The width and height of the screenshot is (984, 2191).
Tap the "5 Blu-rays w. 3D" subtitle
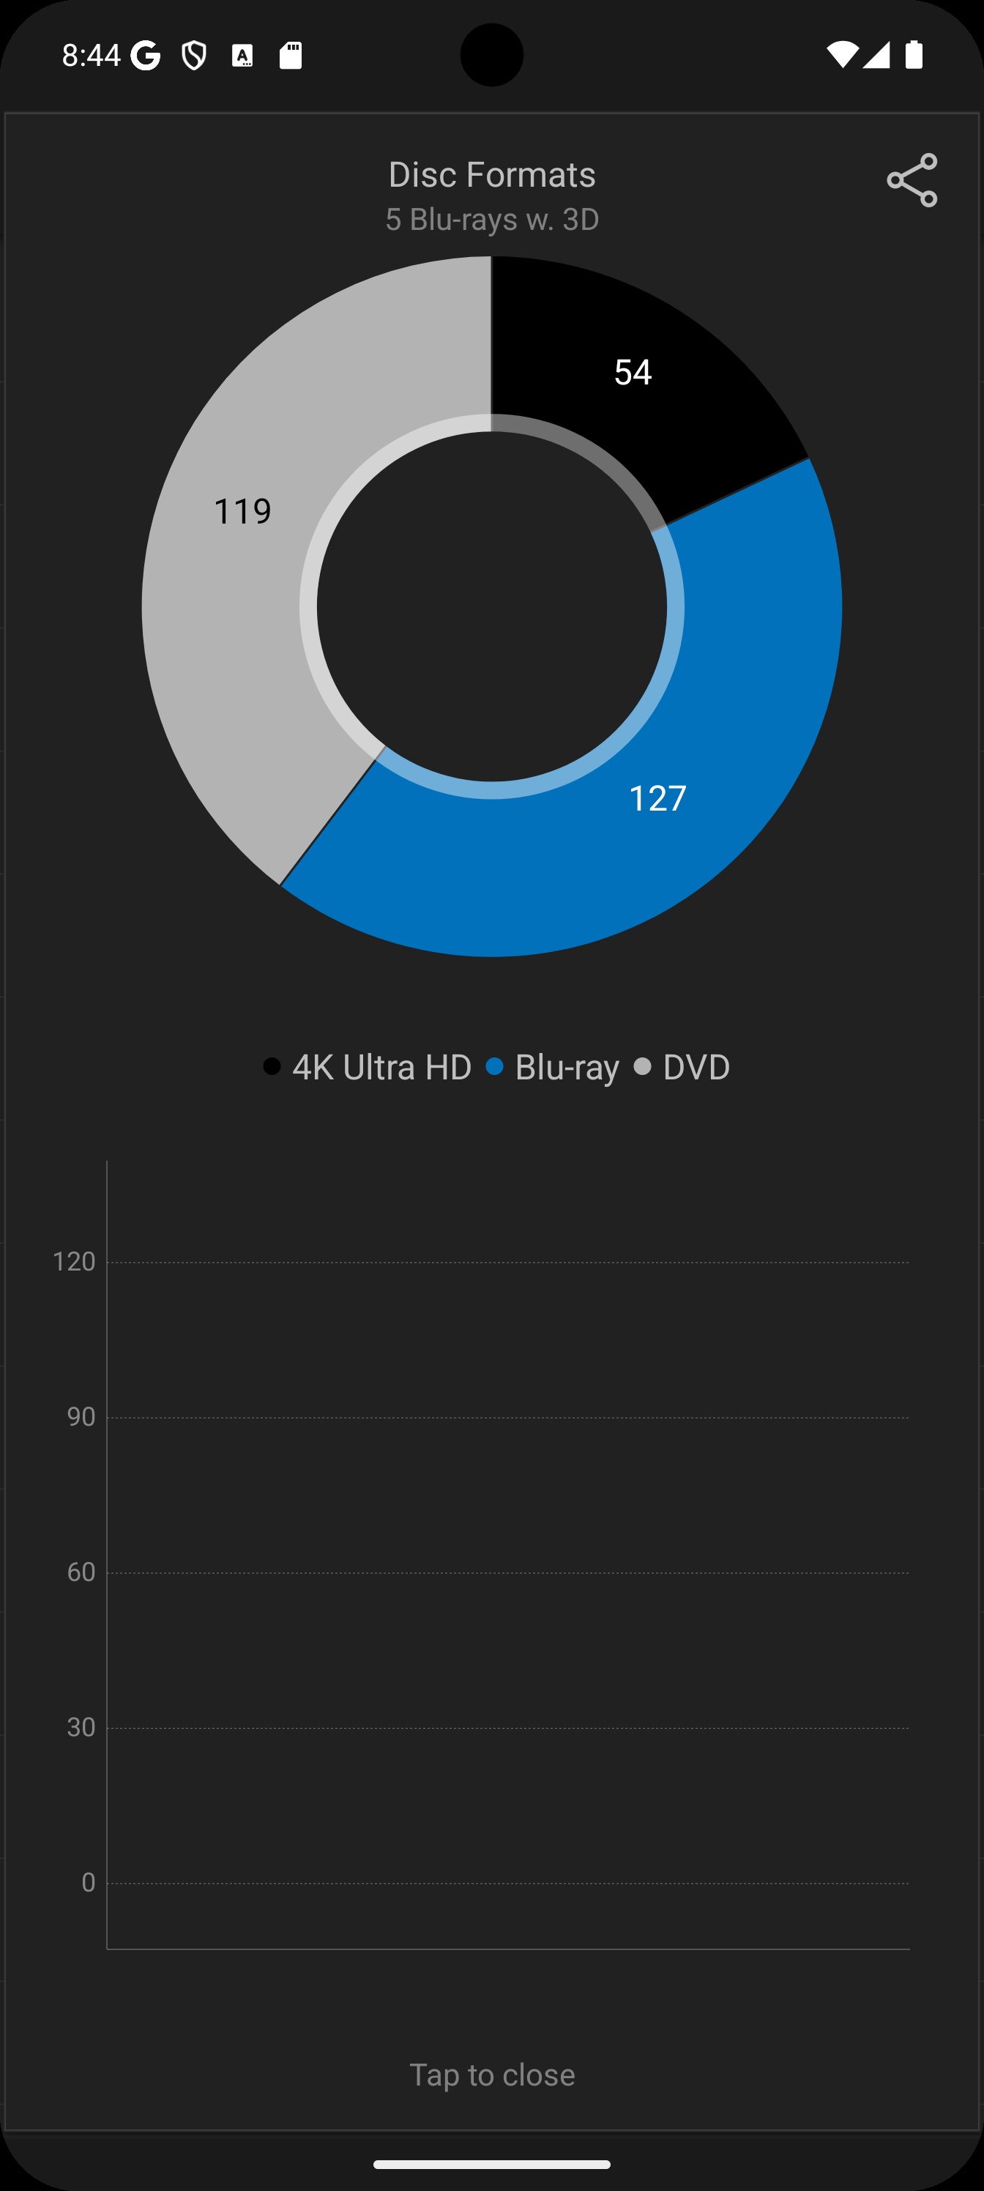click(x=491, y=220)
